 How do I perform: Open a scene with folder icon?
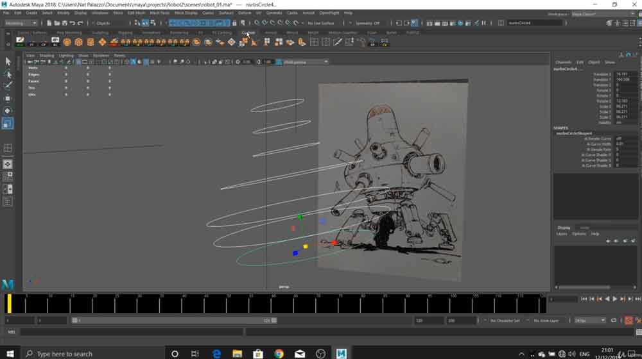(x=57, y=23)
